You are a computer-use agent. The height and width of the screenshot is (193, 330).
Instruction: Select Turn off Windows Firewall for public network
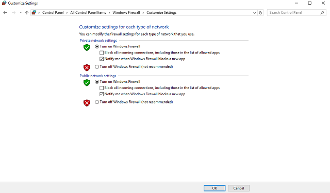pos(97,102)
